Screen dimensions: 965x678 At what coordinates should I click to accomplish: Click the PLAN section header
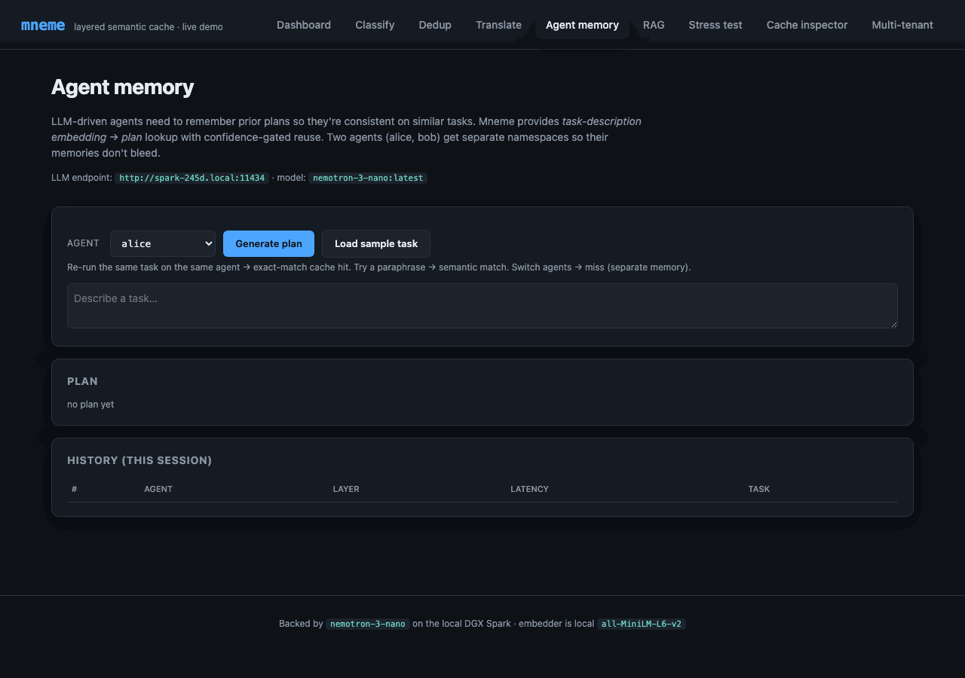pyautogui.click(x=82, y=381)
